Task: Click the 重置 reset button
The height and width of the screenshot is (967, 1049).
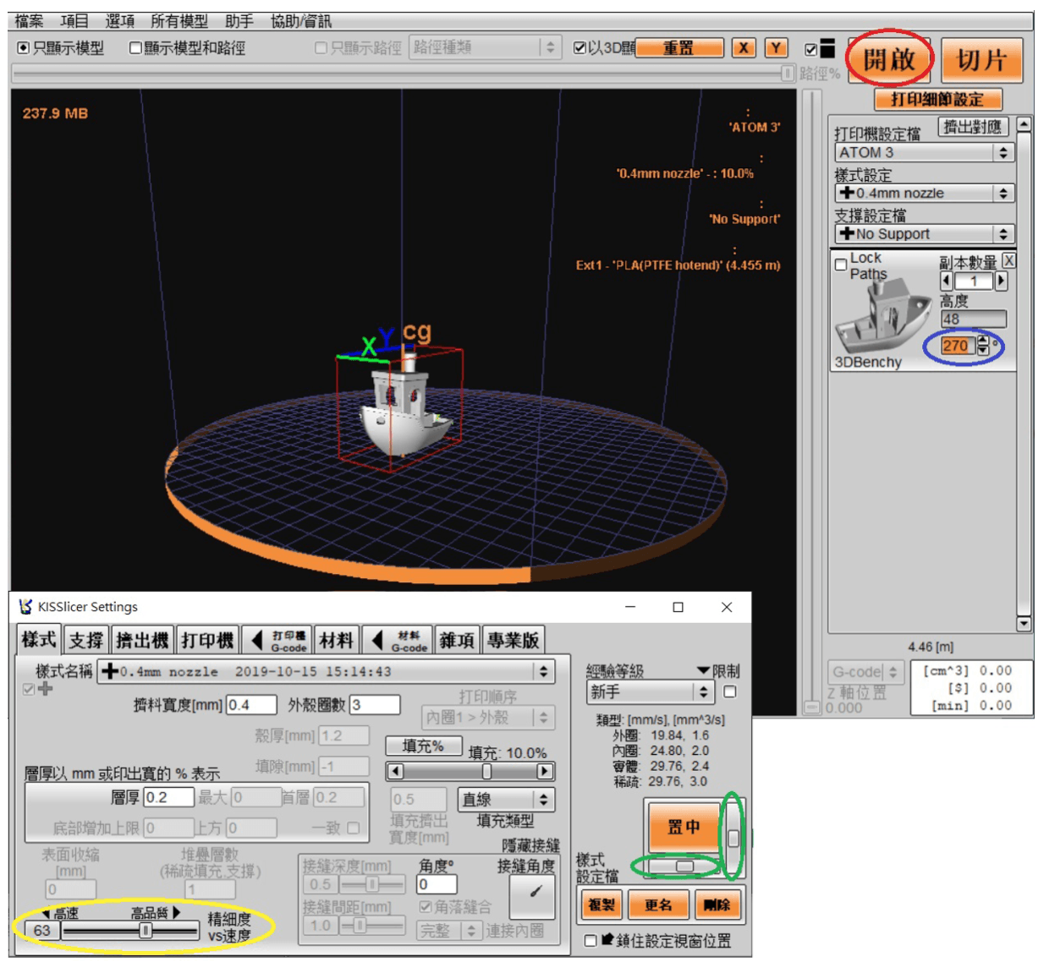Action: tap(680, 48)
